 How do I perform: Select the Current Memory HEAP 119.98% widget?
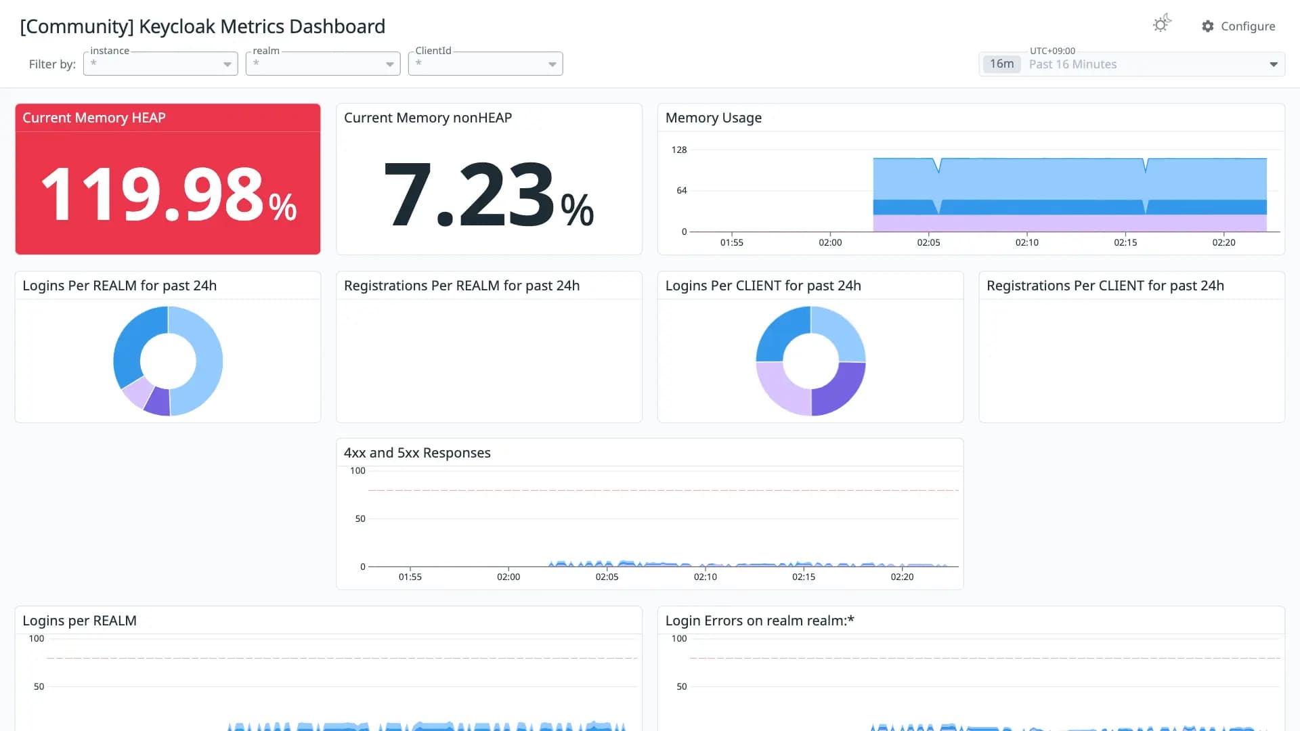(x=168, y=179)
